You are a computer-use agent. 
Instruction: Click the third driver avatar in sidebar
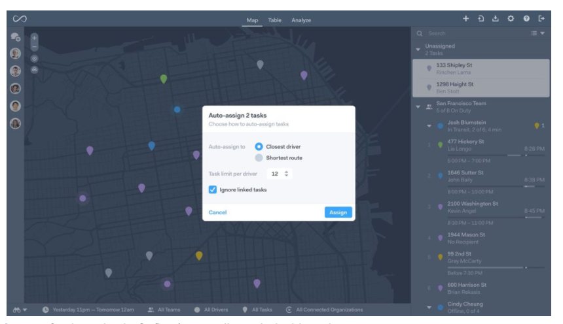coord(16,89)
